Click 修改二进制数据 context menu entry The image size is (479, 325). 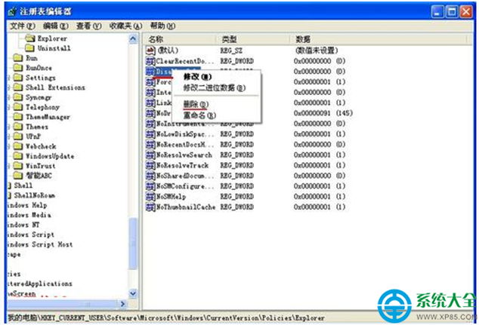coord(214,88)
